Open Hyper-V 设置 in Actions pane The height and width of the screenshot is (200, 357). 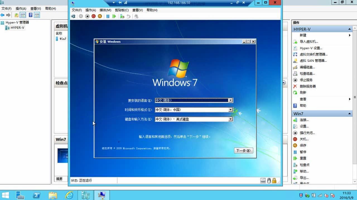point(311,48)
